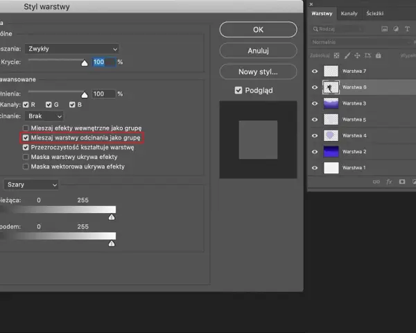Uncheck the R channel checkbox
416x333 pixels.
click(x=26, y=105)
